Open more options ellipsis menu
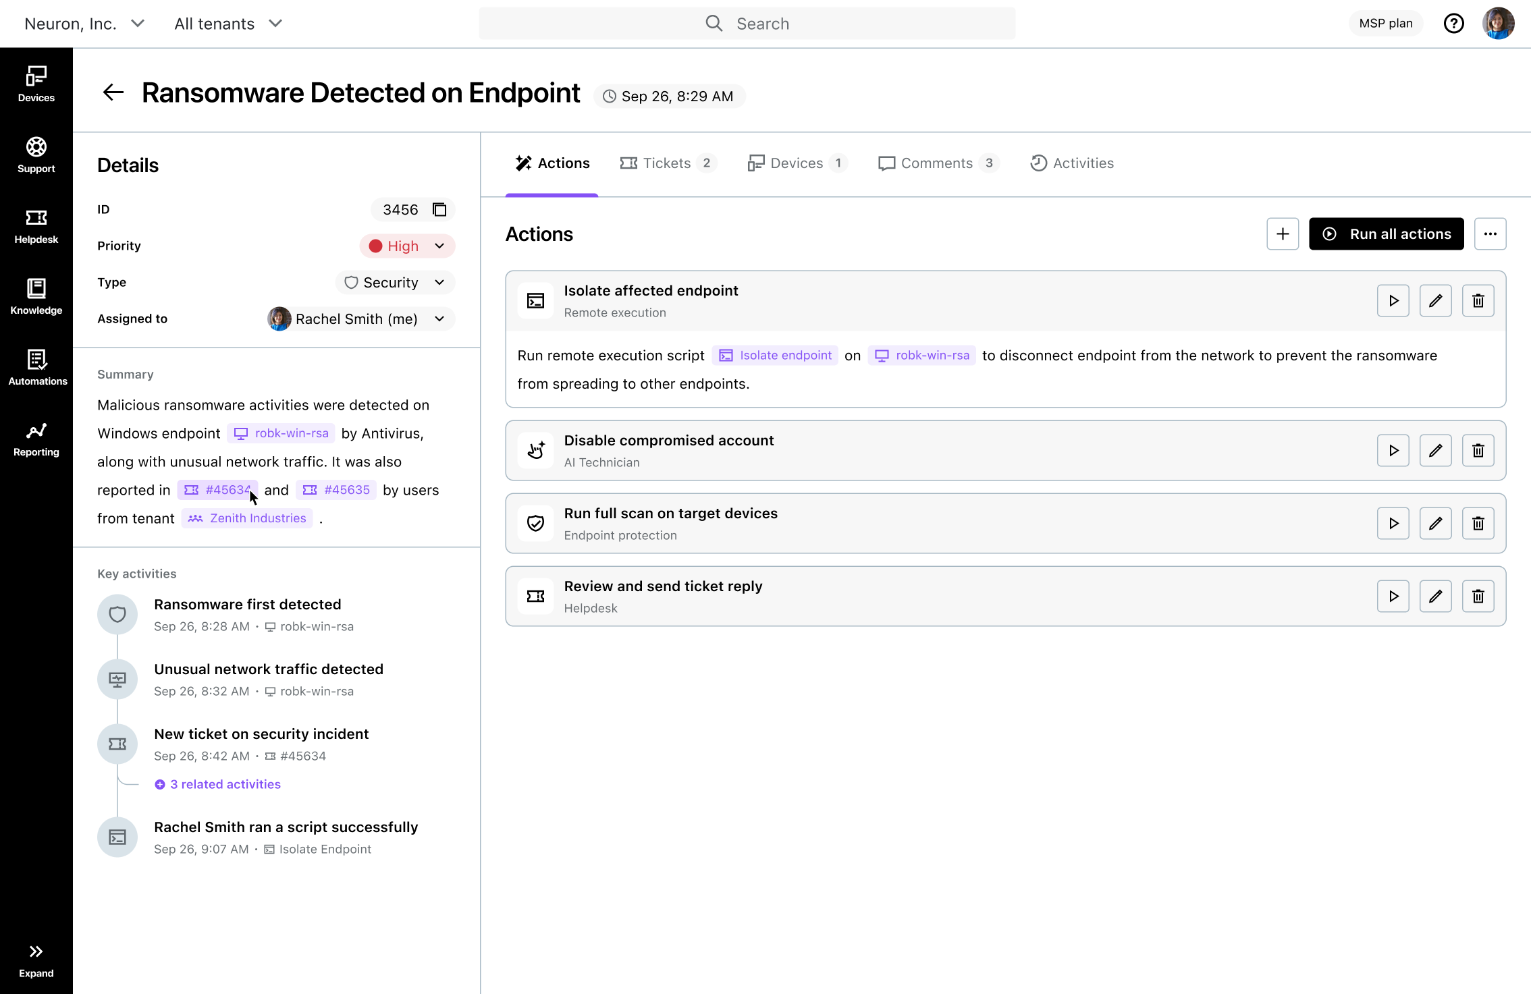 click(1490, 234)
